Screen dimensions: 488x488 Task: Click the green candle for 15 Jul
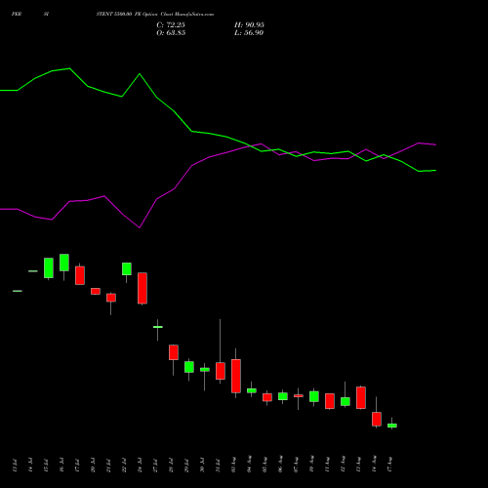pos(49,267)
